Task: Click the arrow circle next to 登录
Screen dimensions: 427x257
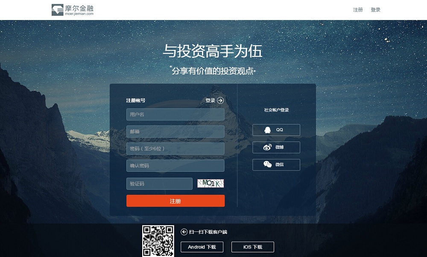Action: click(x=220, y=101)
